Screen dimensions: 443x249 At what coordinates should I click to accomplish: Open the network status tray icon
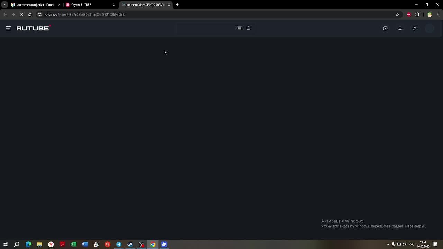click(399, 245)
